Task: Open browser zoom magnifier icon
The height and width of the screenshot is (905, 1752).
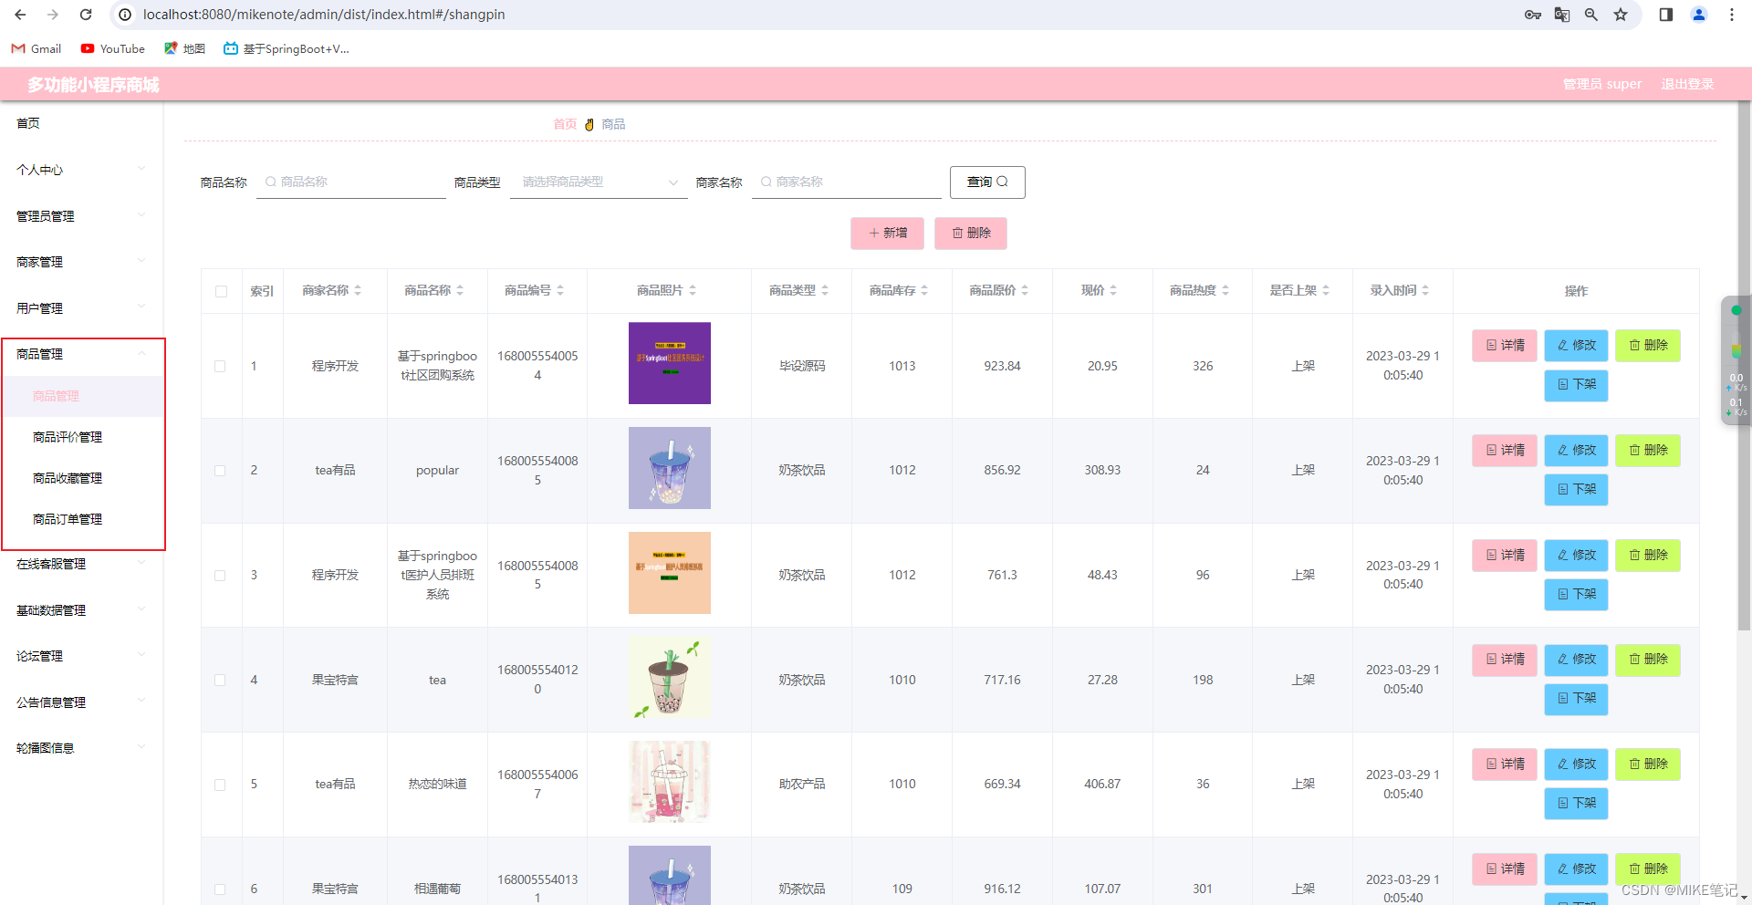Action: pyautogui.click(x=1591, y=15)
